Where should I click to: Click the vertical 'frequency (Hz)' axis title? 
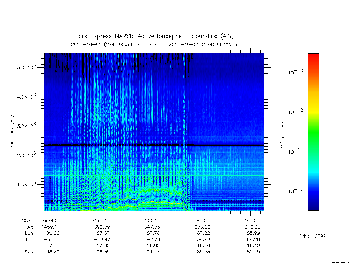(x=12, y=132)
